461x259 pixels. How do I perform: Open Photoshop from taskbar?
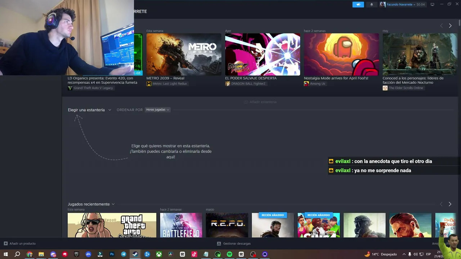(112, 254)
